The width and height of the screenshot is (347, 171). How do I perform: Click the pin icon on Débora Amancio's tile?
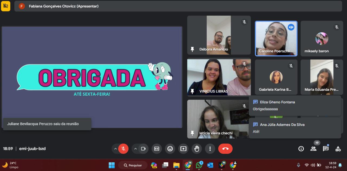192,49
